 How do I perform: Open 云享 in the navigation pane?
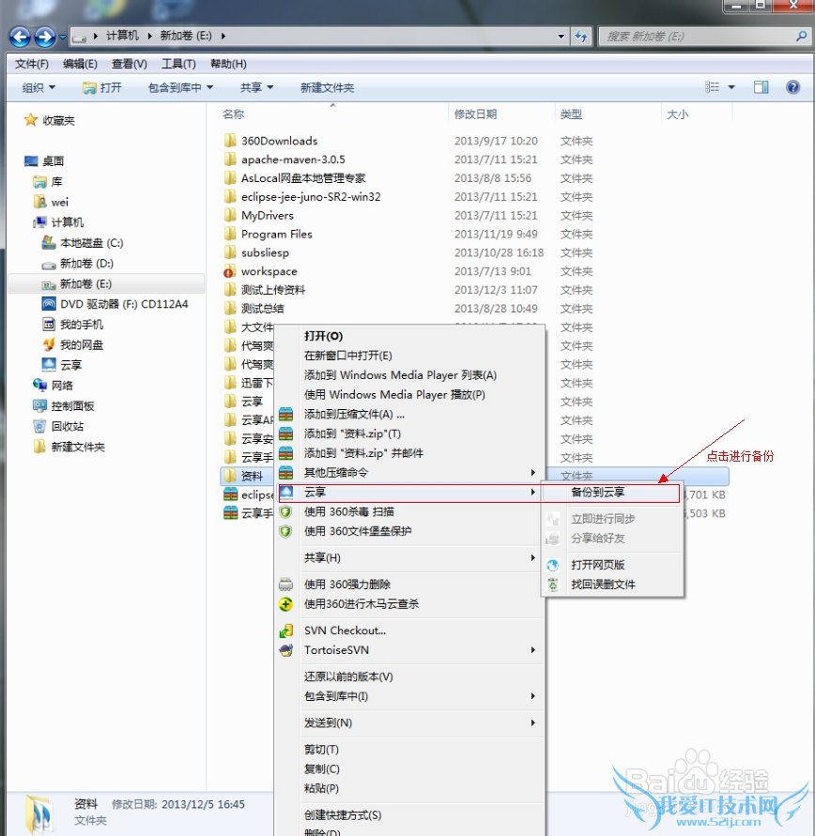click(62, 365)
